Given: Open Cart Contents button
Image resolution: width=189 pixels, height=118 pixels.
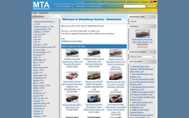Looking at the screenshot, I should pyautogui.click(x=64, y=6).
